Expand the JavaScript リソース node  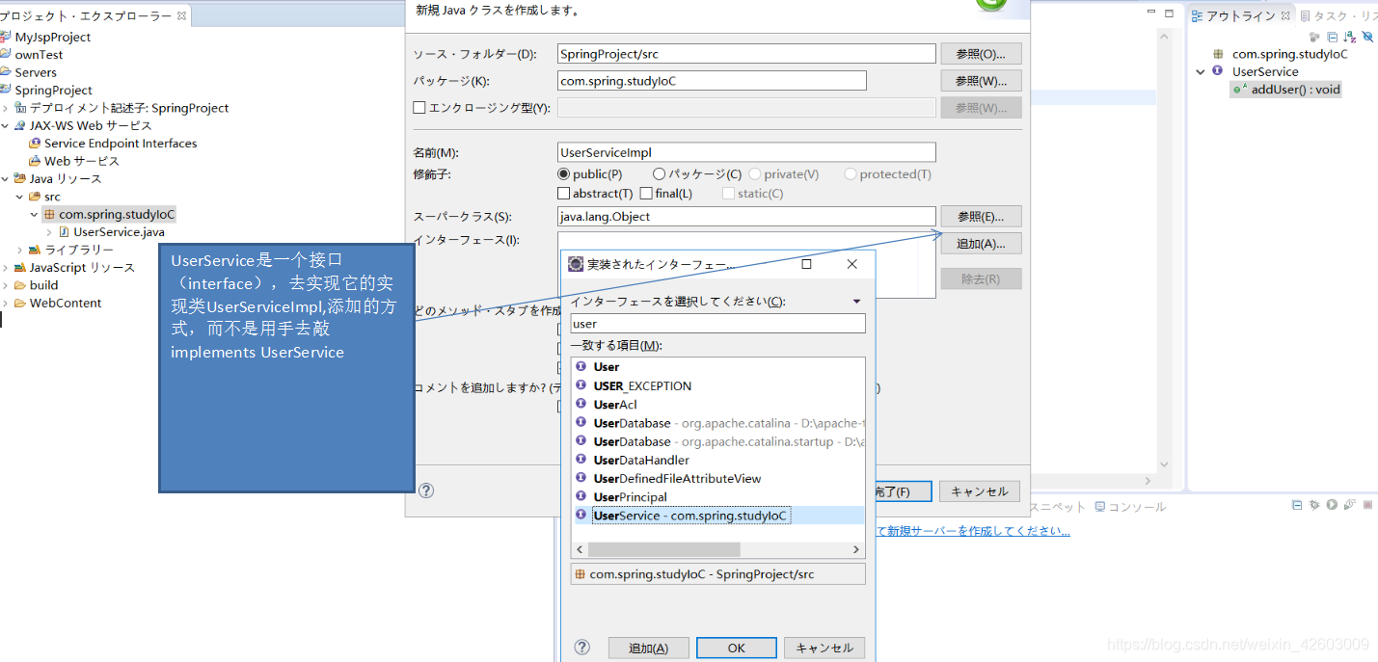click(5, 268)
